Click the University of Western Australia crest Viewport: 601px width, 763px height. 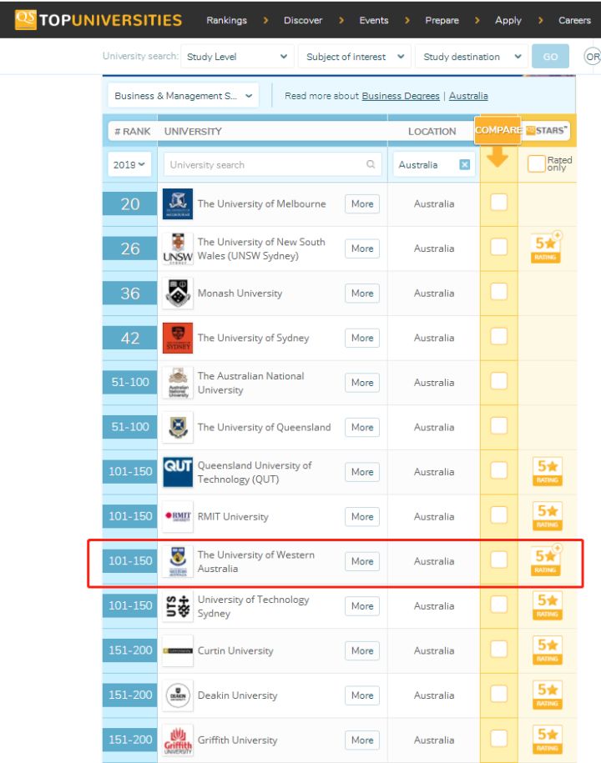click(178, 561)
